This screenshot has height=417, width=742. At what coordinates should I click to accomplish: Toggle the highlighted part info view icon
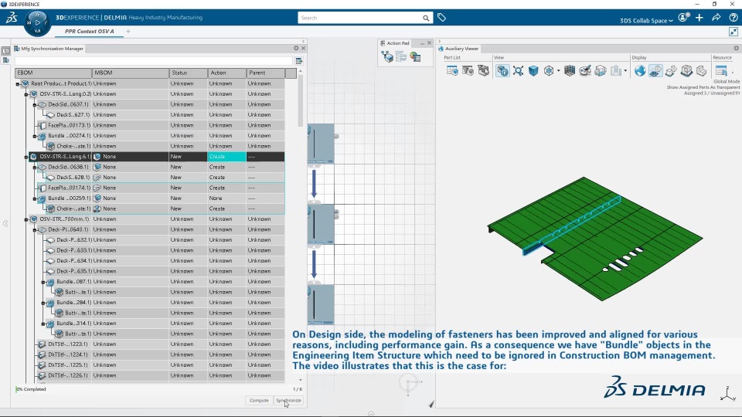tap(502, 71)
